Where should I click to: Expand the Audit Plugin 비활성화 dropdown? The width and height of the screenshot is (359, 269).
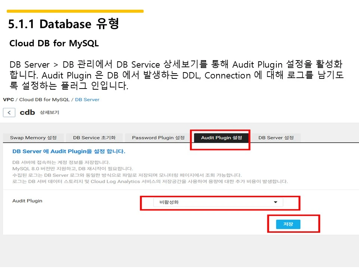pos(218,202)
